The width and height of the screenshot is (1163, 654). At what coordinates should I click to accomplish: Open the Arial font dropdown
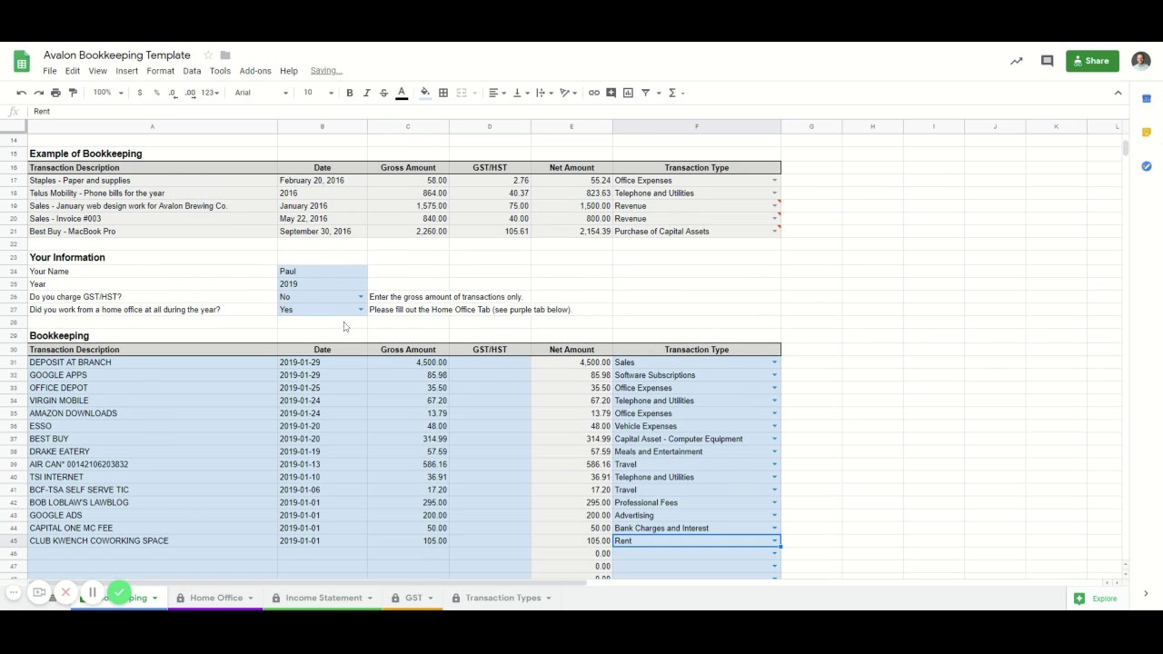(x=261, y=93)
